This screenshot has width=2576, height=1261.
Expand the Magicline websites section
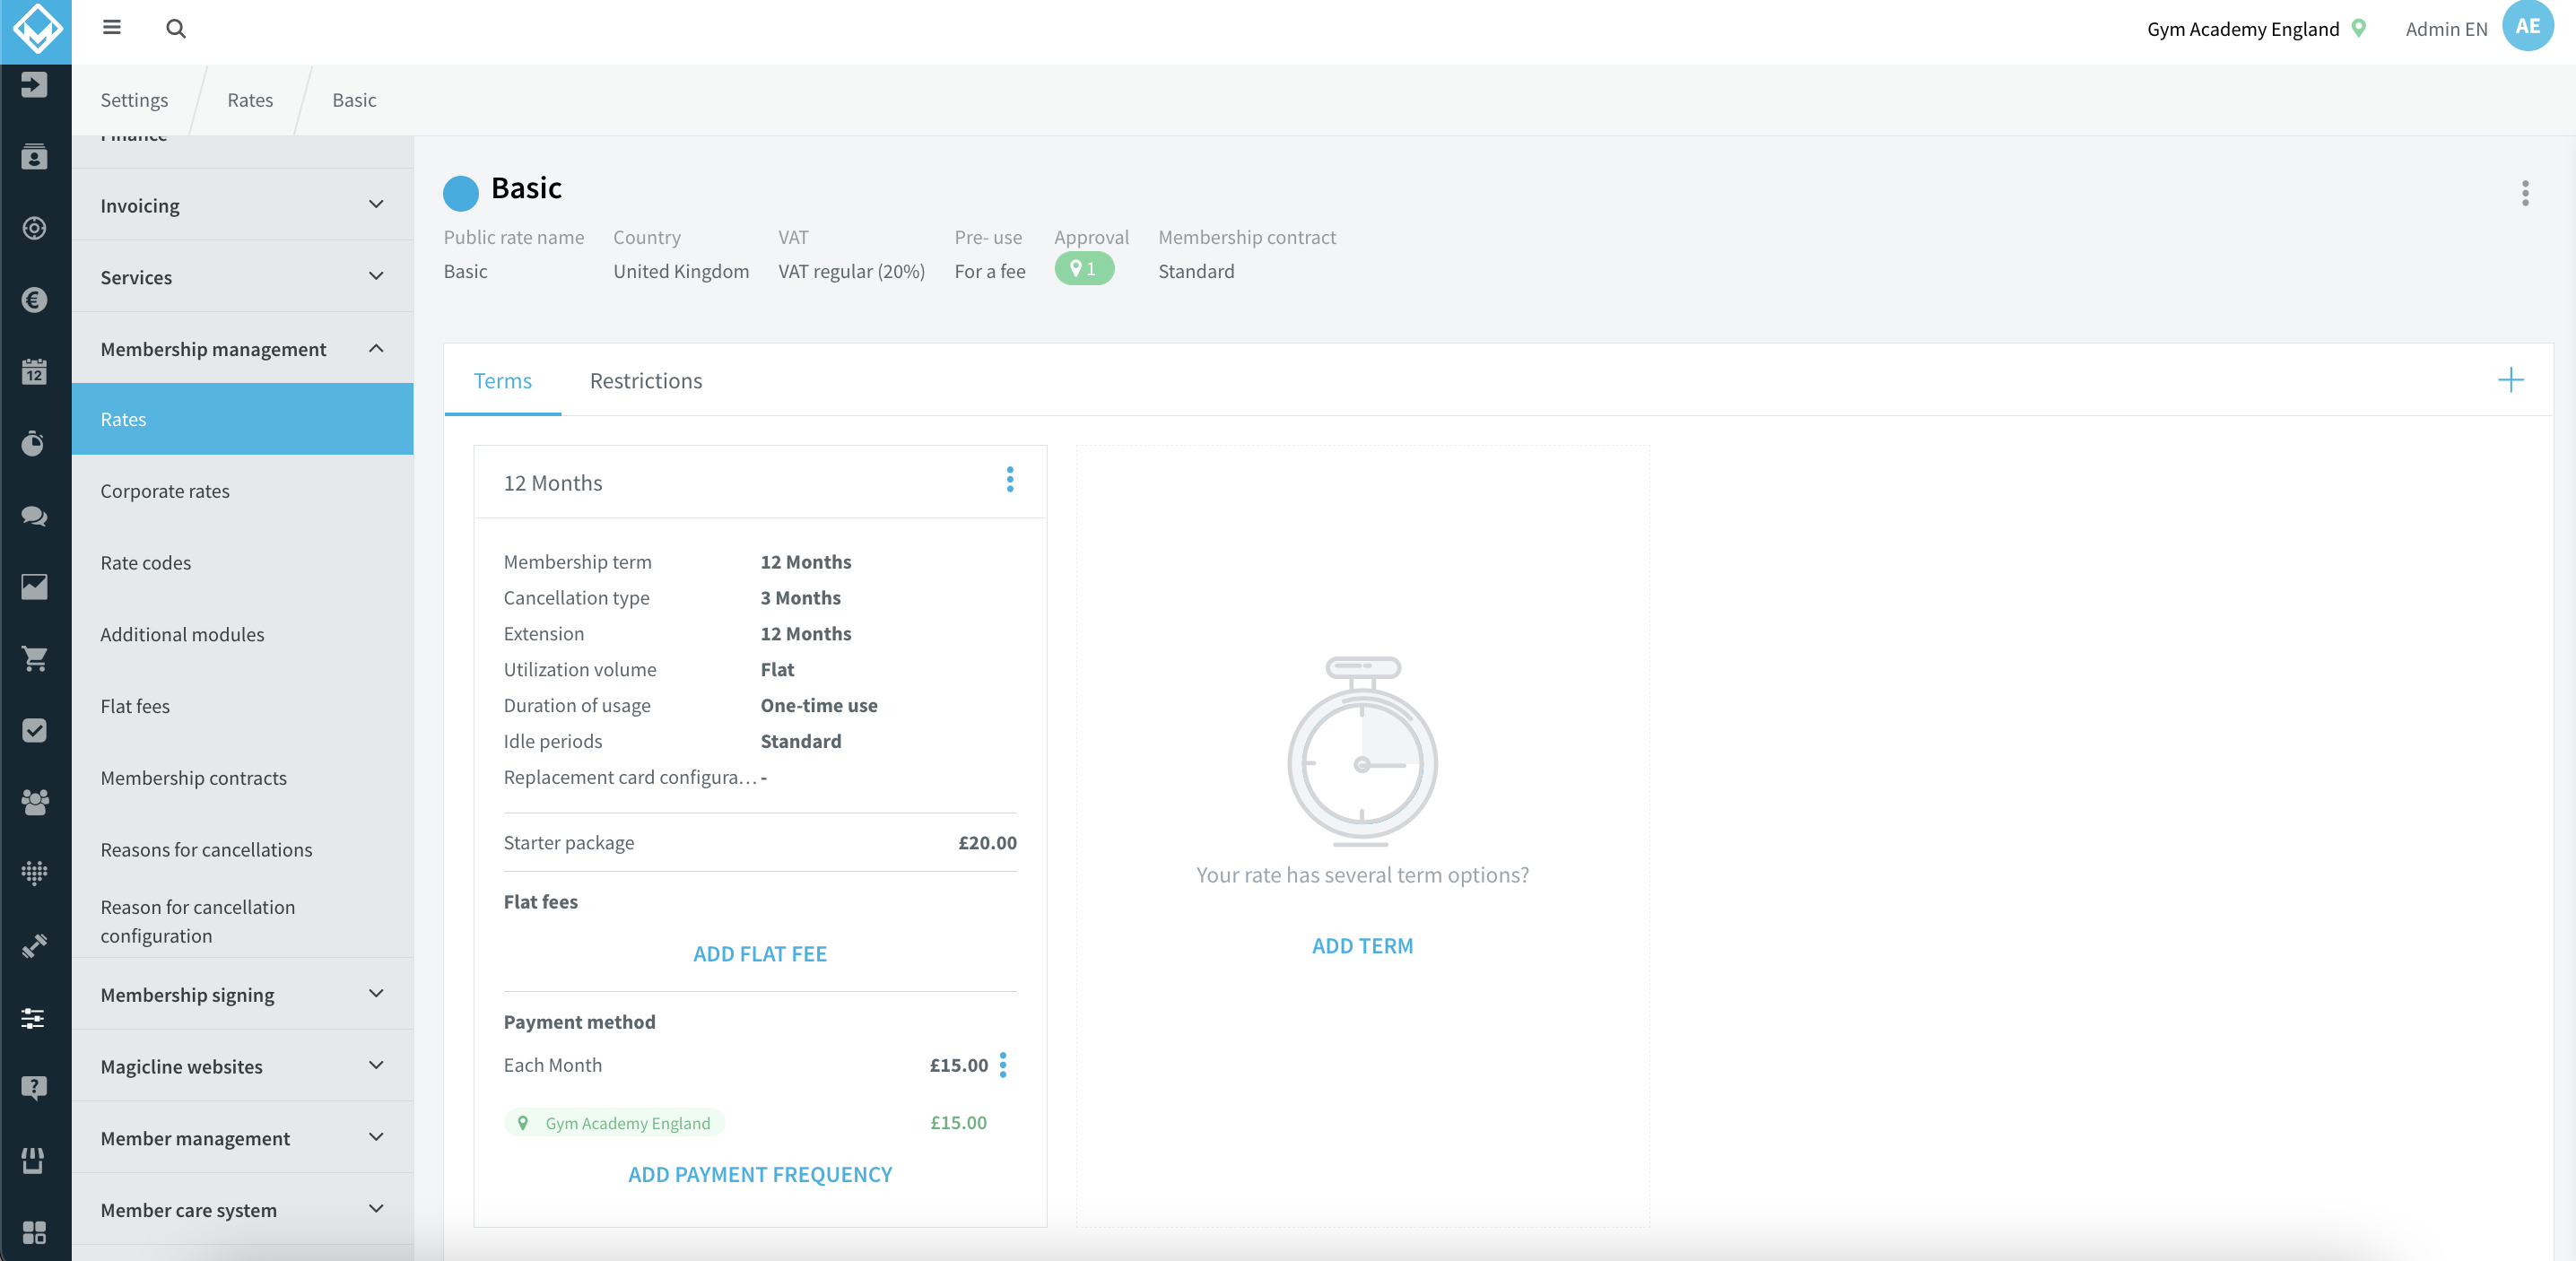tap(243, 1066)
